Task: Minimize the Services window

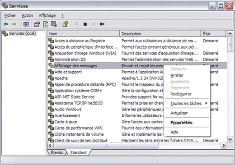Action: tap(212, 6)
